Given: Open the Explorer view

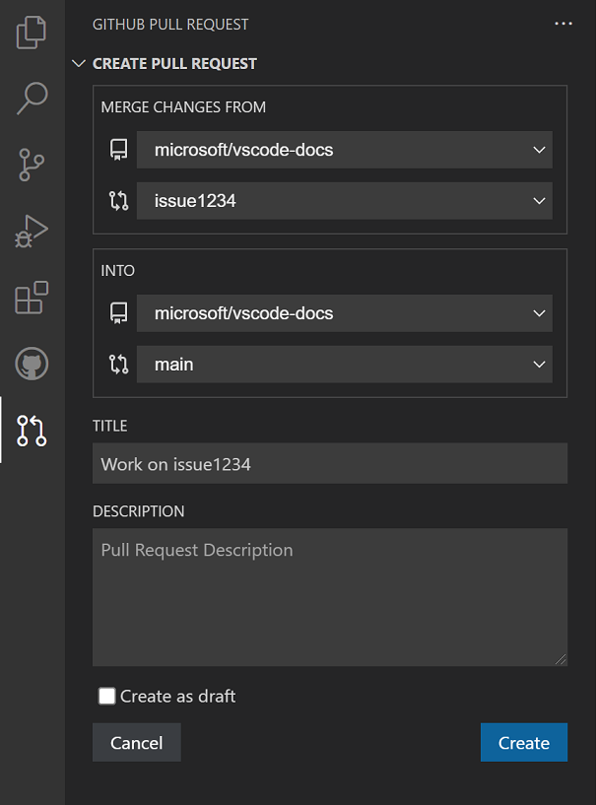Looking at the screenshot, I should (x=31, y=33).
